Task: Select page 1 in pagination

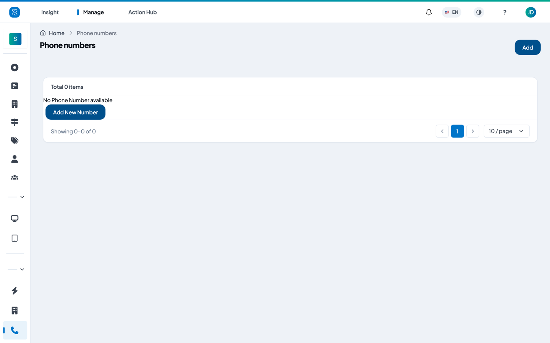Action: point(458,131)
